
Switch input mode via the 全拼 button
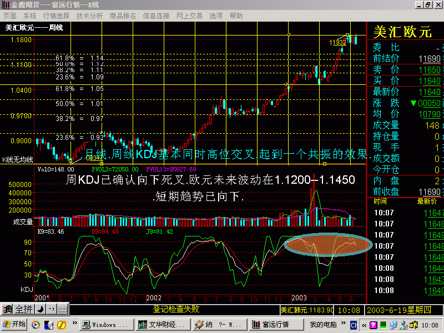tap(24, 309)
